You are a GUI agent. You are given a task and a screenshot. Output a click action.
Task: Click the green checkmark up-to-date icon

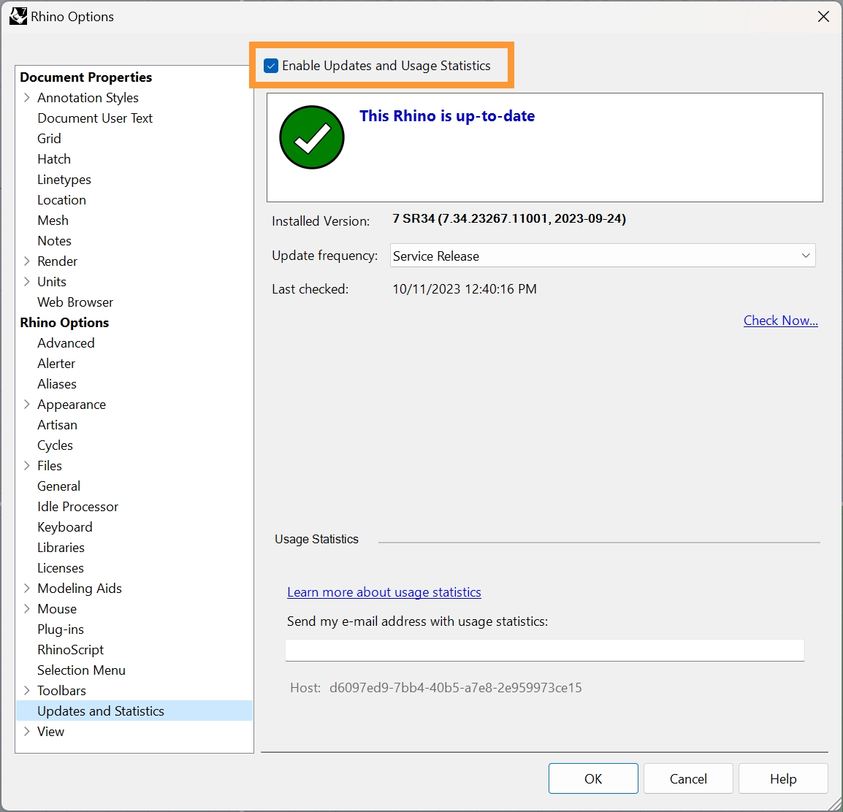pyautogui.click(x=312, y=137)
